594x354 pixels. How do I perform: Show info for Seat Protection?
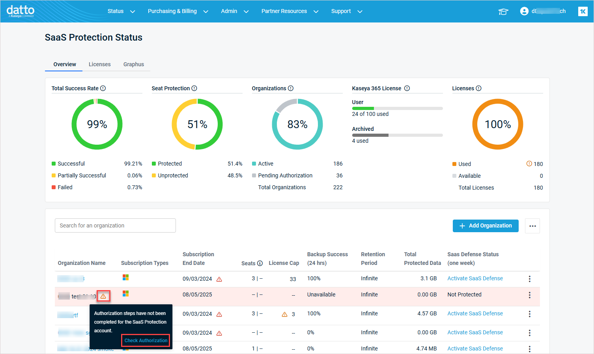(x=194, y=88)
